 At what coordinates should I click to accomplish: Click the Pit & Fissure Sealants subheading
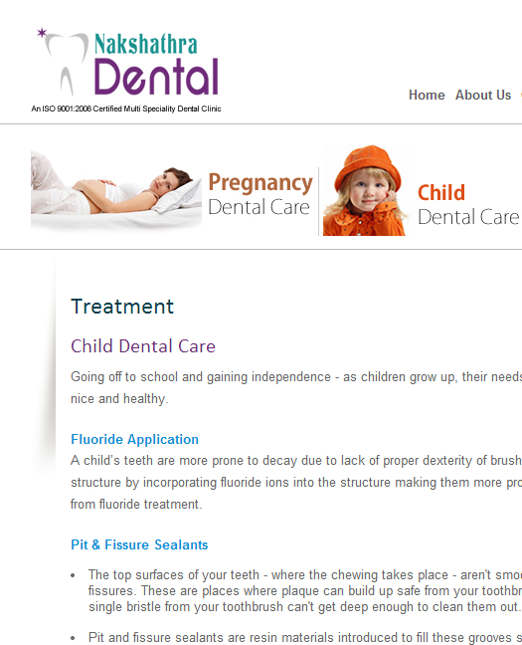pyautogui.click(x=139, y=544)
